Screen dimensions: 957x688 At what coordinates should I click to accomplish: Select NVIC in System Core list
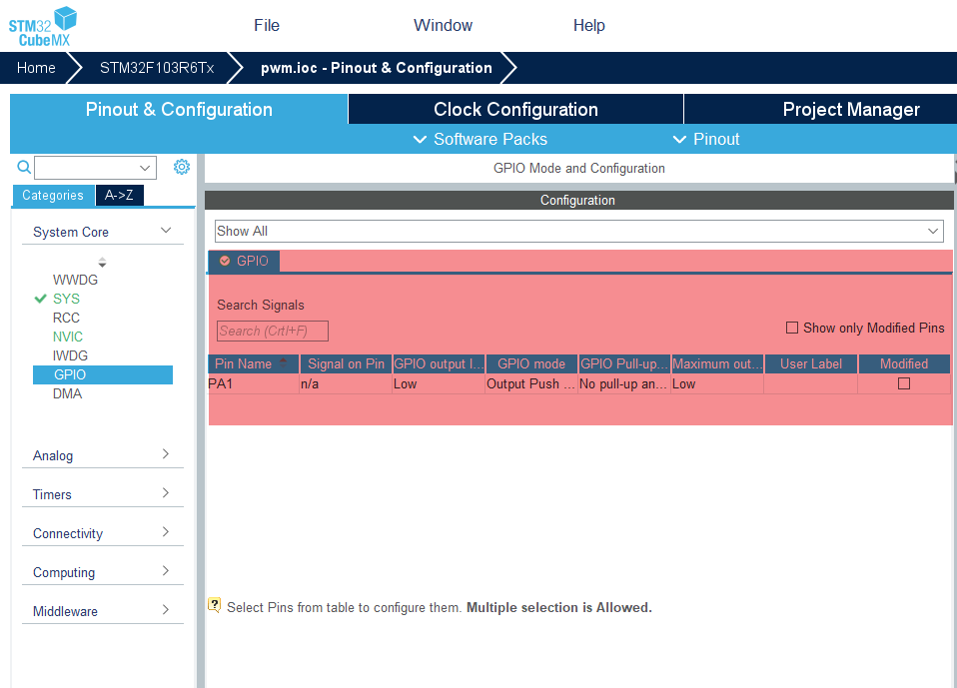coord(67,337)
